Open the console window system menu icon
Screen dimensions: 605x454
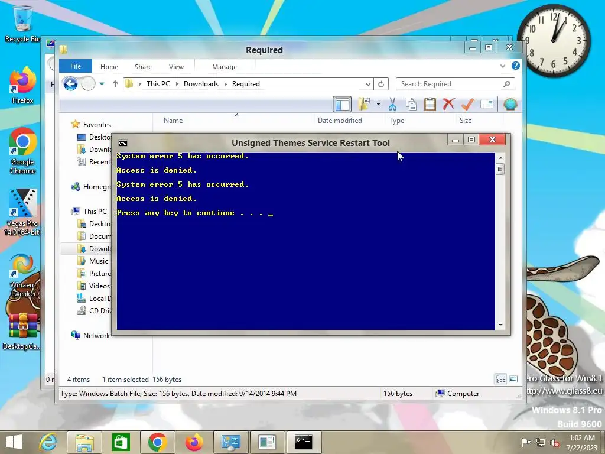(123, 143)
